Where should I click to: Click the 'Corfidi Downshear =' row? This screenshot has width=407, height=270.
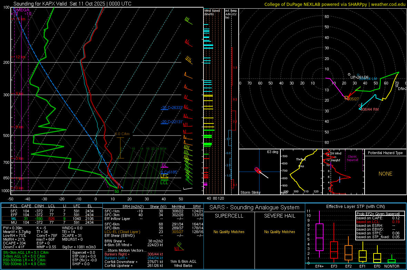(x=134, y=262)
